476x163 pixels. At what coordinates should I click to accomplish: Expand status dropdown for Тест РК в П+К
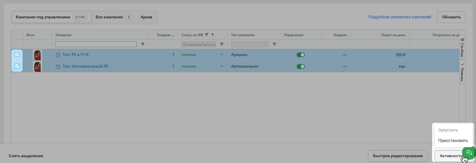point(222,55)
